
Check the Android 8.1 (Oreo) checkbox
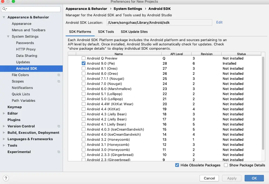pyautogui.click(x=84, y=68)
